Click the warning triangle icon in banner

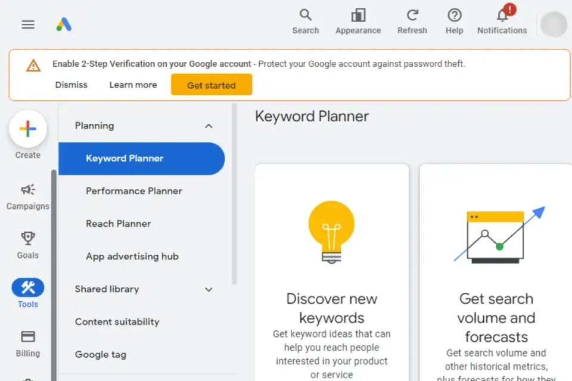click(x=33, y=65)
